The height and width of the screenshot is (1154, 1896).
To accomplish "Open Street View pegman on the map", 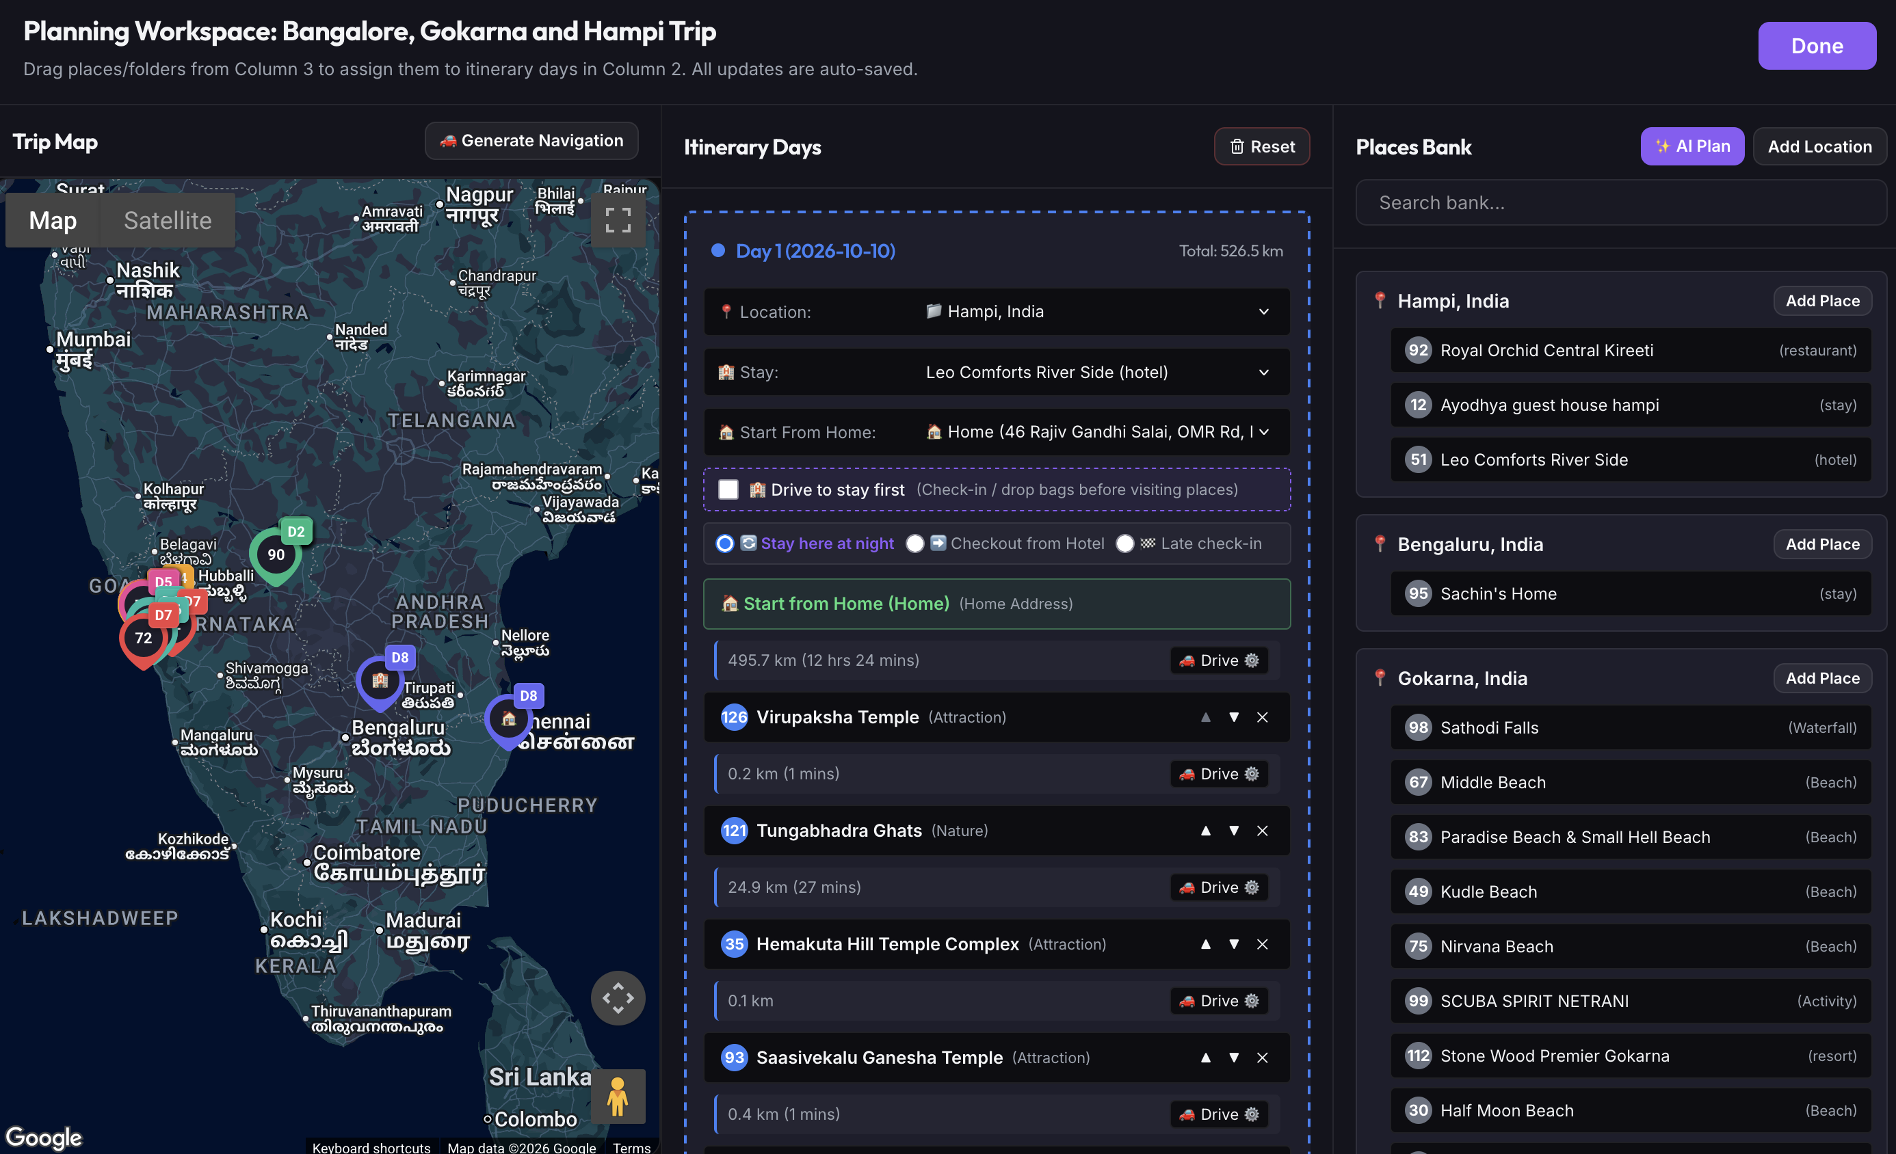I will click(x=618, y=1095).
